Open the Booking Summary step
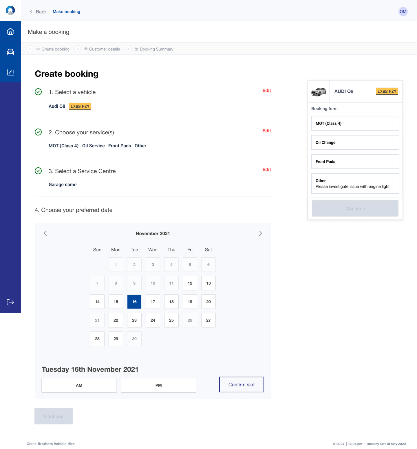Viewport: 417px width, 449px height. [x=156, y=49]
